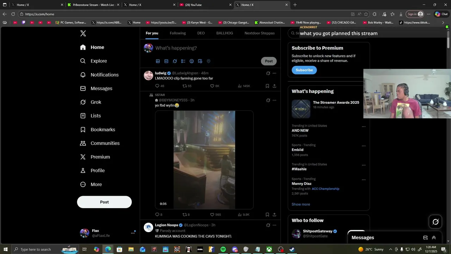451x254 pixels.
Task: Switch to the For you tab
Action: [152, 33]
